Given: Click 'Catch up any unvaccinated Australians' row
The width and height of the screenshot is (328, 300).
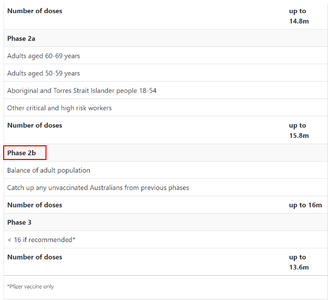Looking at the screenshot, I should pyautogui.click(x=98, y=188).
